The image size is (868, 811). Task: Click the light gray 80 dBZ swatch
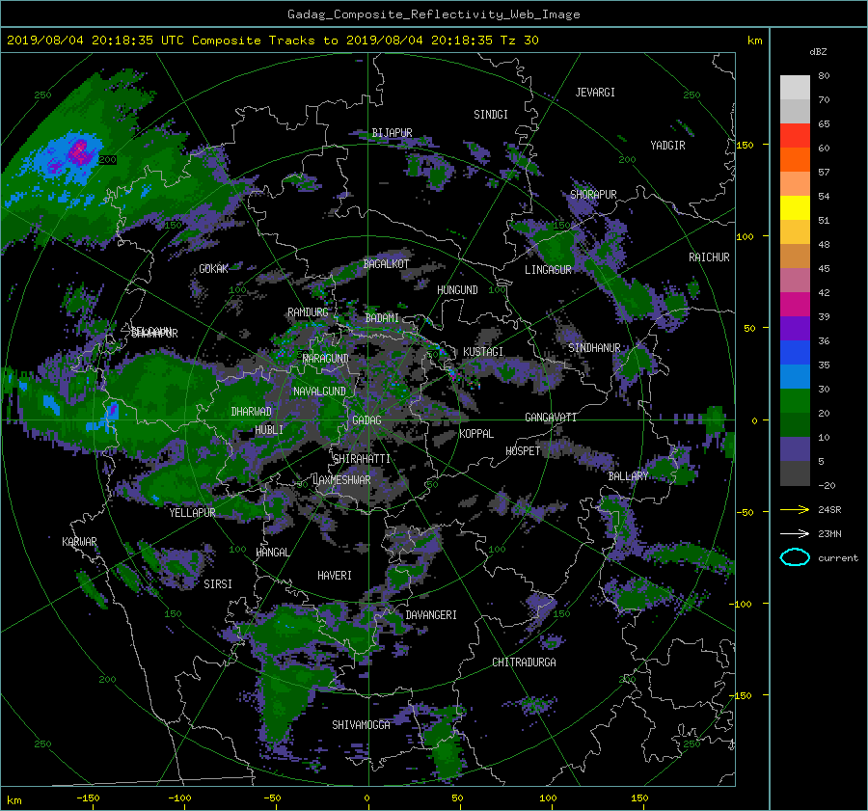pyautogui.click(x=795, y=88)
